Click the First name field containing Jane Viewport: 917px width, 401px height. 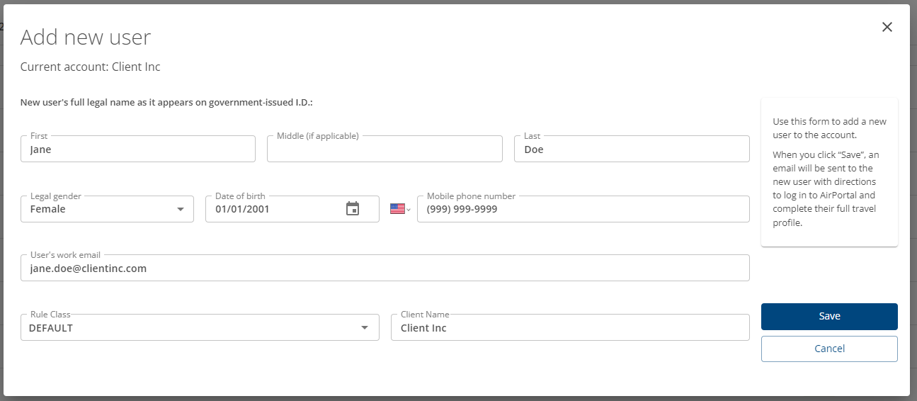pos(138,149)
